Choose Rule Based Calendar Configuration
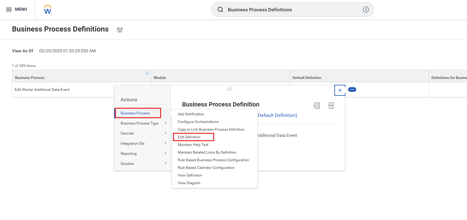This screenshot has width=467, height=220. [x=206, y=168]
